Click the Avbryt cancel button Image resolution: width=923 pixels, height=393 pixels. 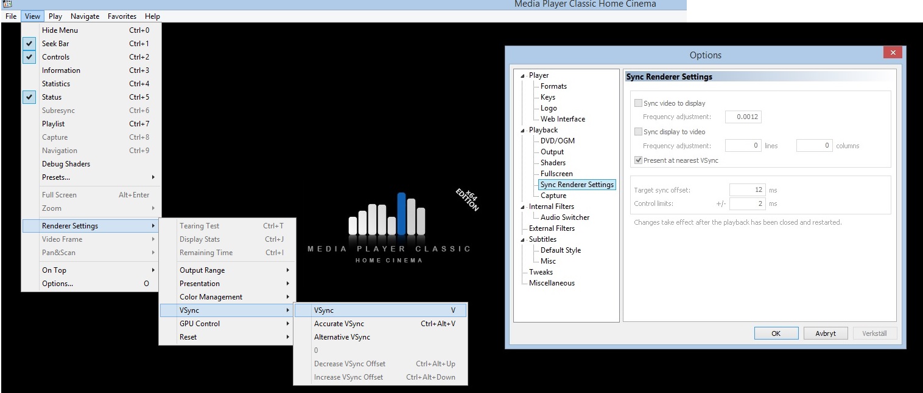(826, 333)
